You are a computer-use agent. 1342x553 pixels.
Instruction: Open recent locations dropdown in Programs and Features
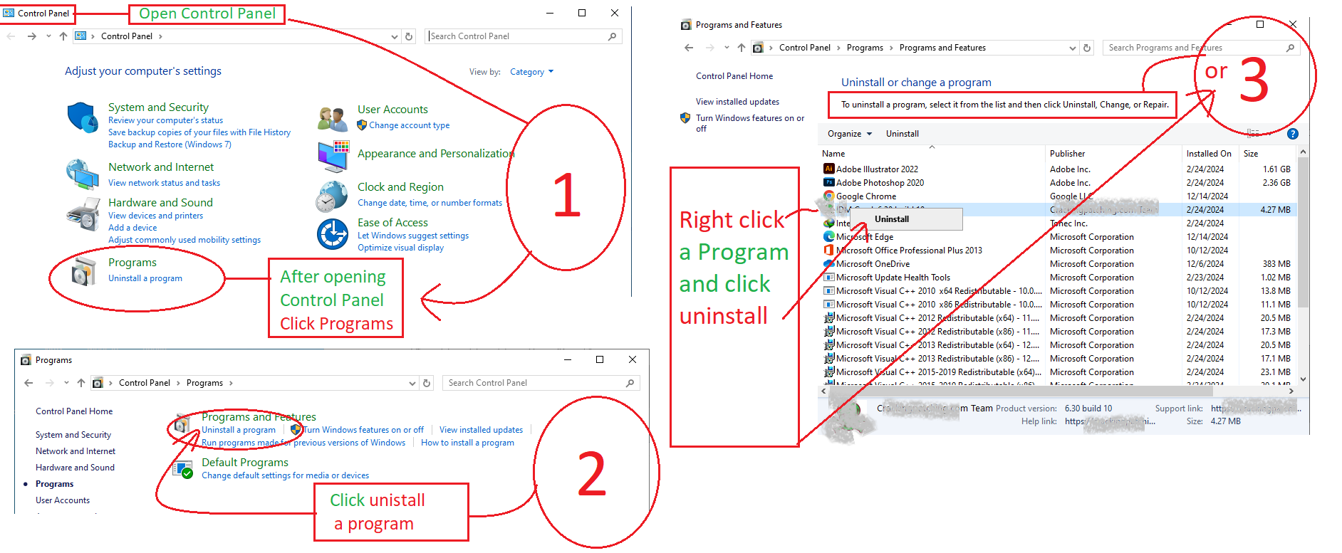tap(727, 48)
